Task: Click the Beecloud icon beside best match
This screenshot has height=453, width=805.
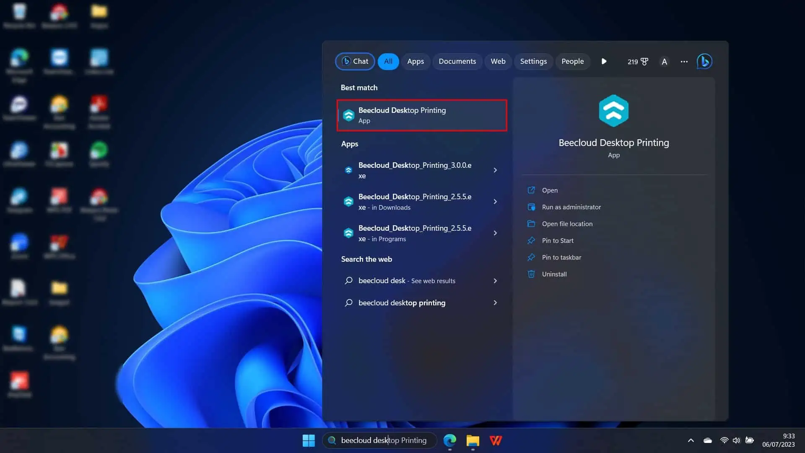Action: point(348,115)
